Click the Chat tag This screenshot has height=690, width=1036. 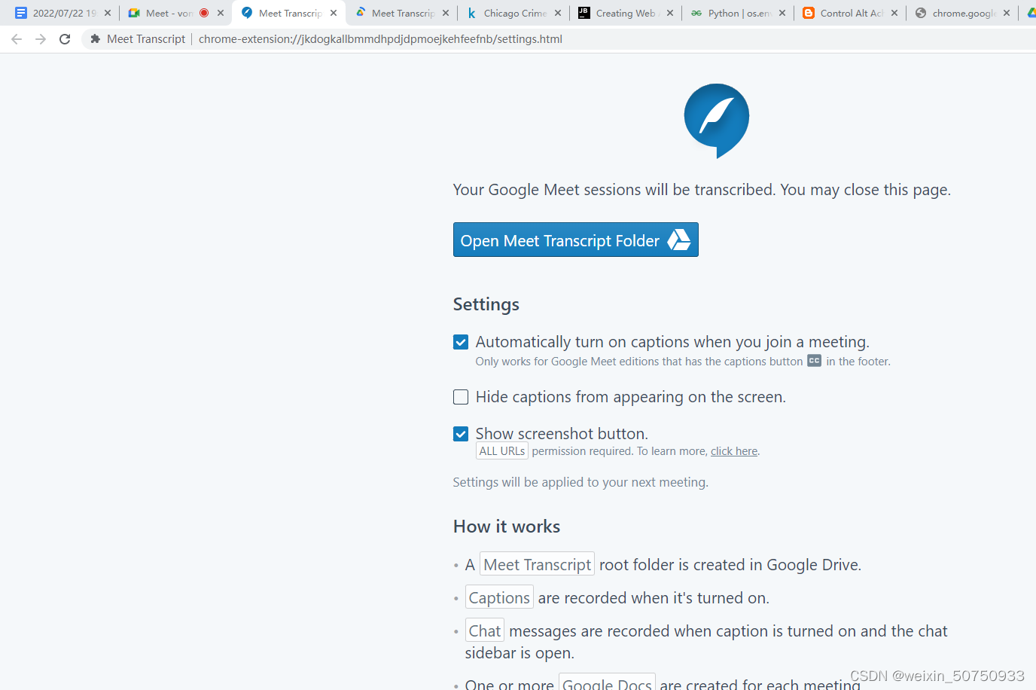point(485,630)
